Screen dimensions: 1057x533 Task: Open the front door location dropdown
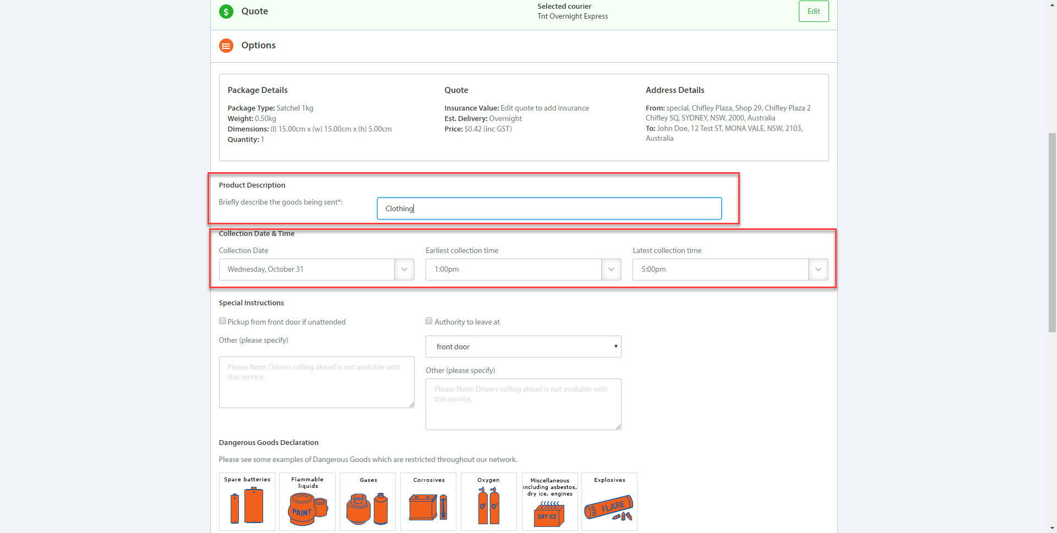(x=523, y=347)
